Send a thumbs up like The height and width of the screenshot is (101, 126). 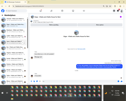coord(121,81)
